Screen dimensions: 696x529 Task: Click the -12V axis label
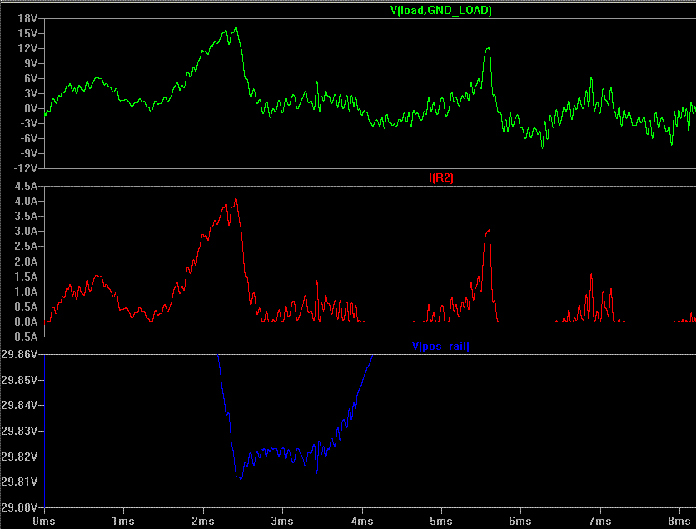[x=25, y=168]
